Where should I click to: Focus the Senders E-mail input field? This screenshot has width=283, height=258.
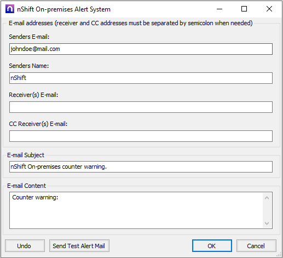pos(141,49)
